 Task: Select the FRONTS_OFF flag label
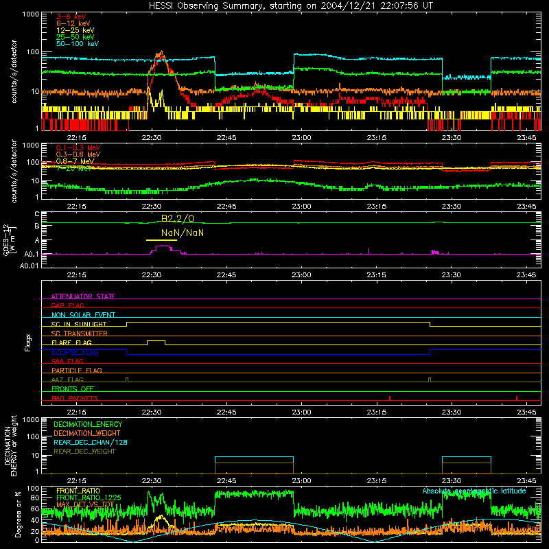pos(73,388)
